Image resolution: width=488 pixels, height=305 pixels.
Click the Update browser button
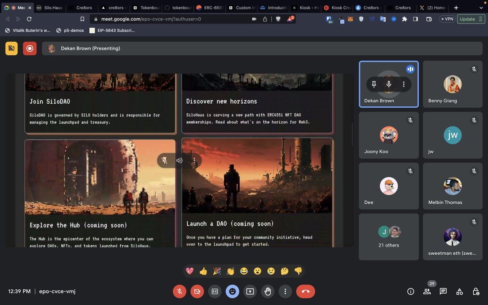(471, 19)
